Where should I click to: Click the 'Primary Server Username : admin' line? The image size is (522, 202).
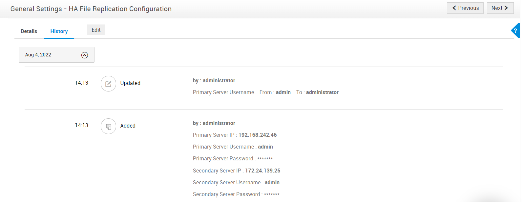pos(233,147)
